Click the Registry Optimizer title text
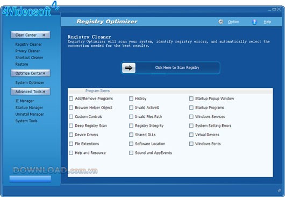Viewport: 285px width, 197px height. tap(107, 22)
